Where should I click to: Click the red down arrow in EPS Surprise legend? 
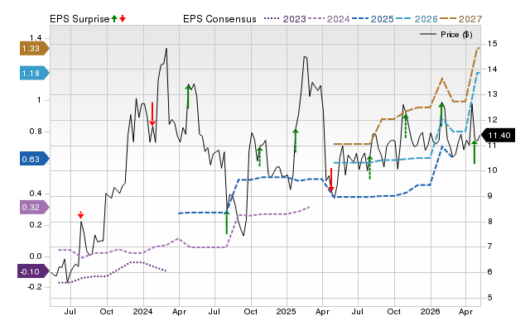tap(123, 19)
